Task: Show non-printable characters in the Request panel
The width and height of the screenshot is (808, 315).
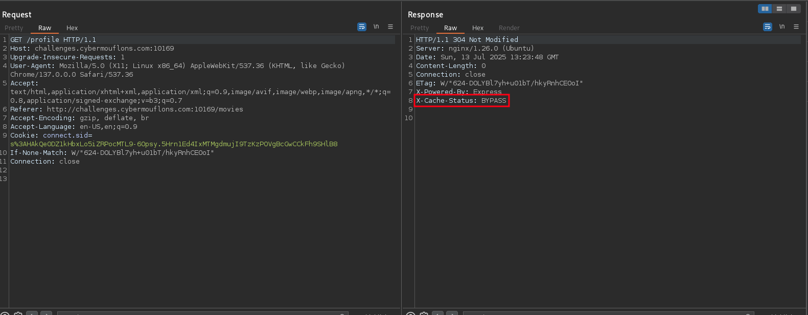Action: 376,27
